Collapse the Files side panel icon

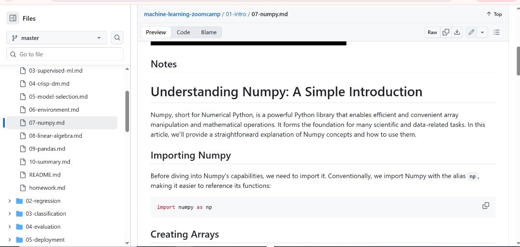13,18
